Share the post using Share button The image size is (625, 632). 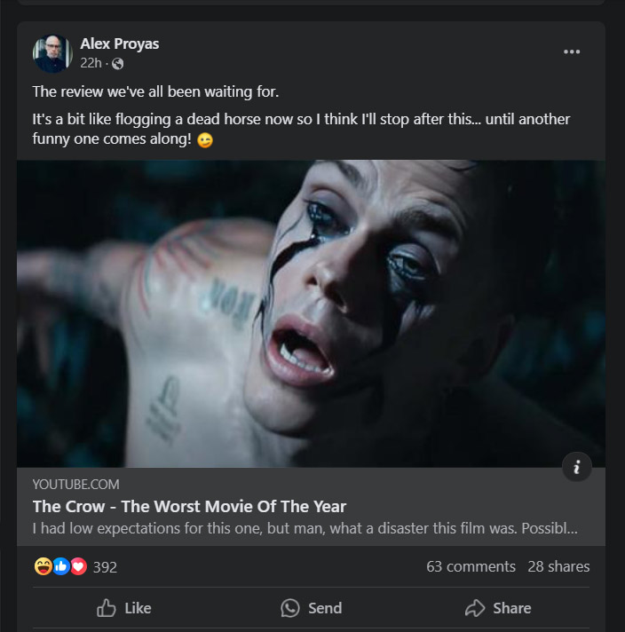498,608
